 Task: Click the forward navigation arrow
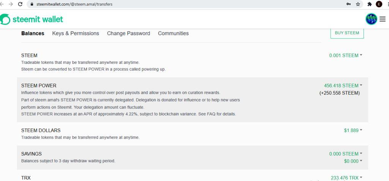(10, 4)
